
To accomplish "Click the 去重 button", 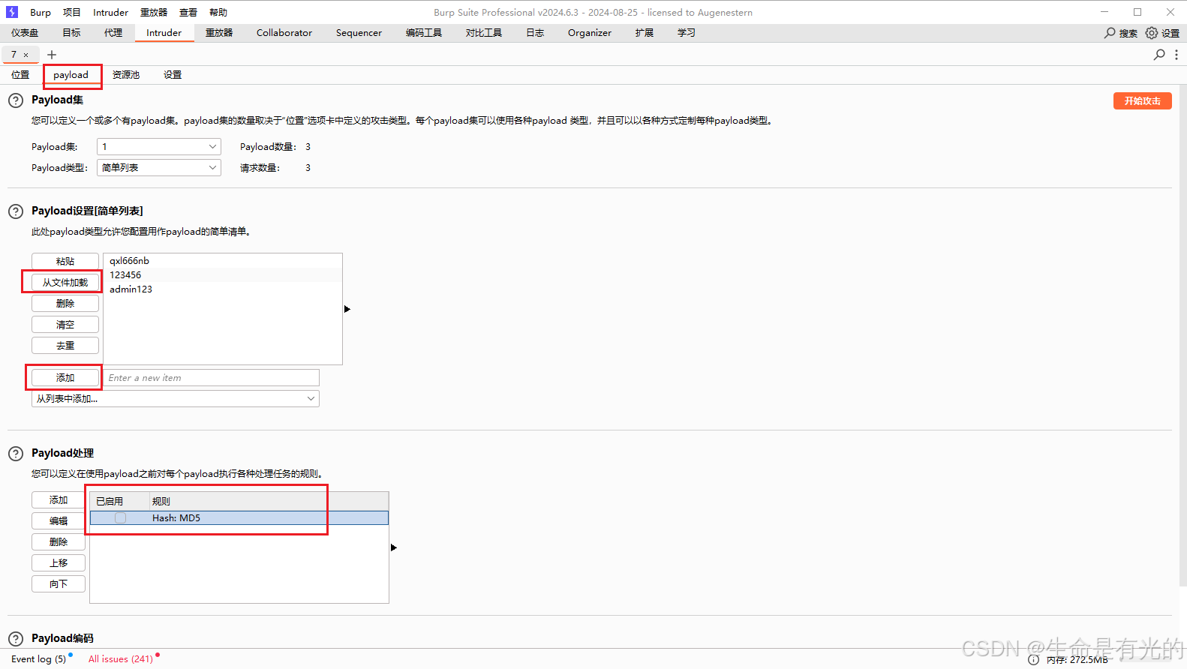I will click(x=65, y=346).
